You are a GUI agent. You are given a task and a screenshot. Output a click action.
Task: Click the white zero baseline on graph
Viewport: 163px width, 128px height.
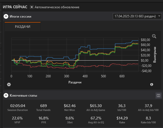[75, 61]
